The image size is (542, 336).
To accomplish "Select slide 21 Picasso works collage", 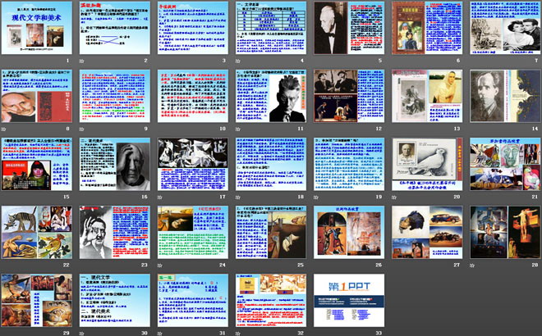I will tap(505, 164).
